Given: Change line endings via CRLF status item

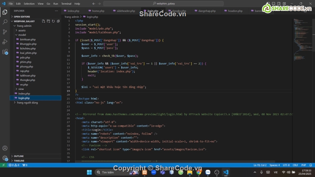Looking at the screenshot, I should [295, 165].
